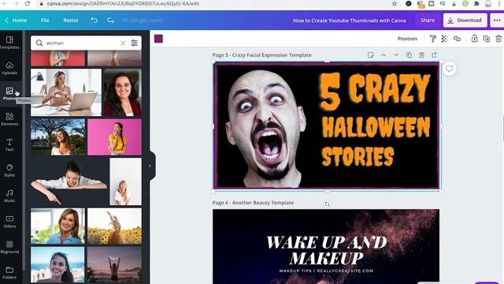
Task: Click the Share button
Action: pyautogui.click(x=428, y=21)
